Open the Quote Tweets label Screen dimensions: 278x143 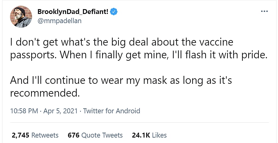tap(102, 135)
